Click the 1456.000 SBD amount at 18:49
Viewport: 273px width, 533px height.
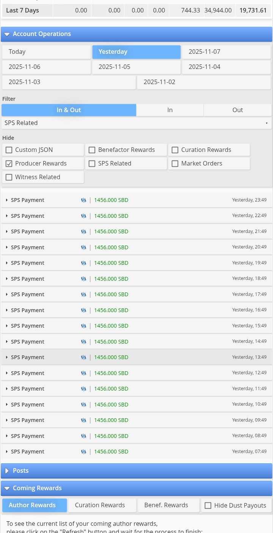111,279
